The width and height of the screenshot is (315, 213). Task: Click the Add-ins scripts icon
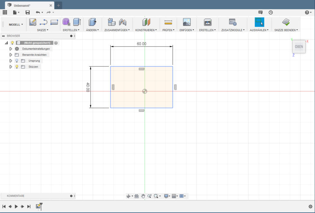pyautogui.click(x=233, y=22)
